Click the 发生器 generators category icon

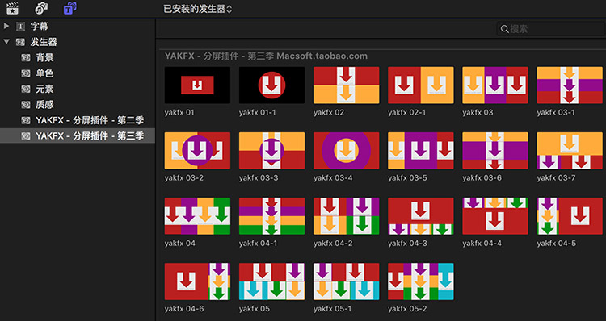[20, 42]
